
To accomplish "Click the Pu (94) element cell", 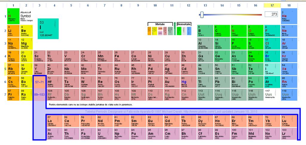I will click(x=138, y=133).
